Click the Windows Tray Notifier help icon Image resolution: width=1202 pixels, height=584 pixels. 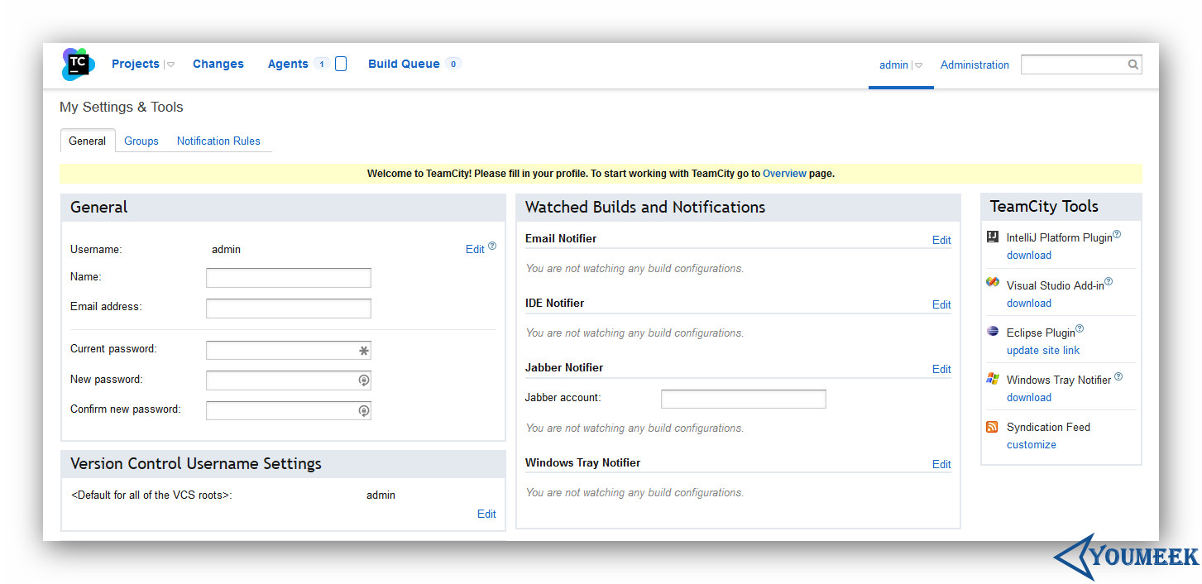[x=1118, y=376]
